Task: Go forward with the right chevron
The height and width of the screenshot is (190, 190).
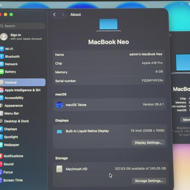Action: coord(63,15)
